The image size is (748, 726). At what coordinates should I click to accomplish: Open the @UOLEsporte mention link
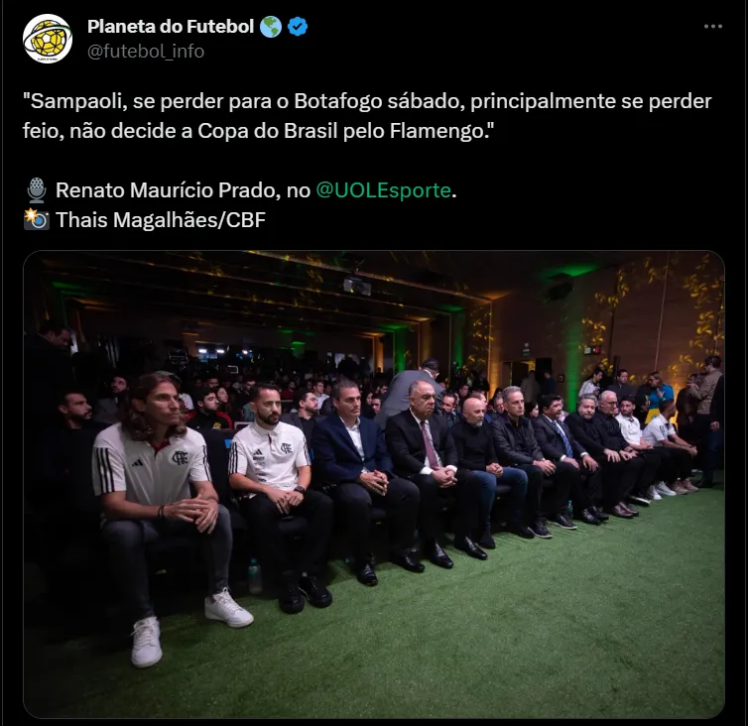[383, 190]
